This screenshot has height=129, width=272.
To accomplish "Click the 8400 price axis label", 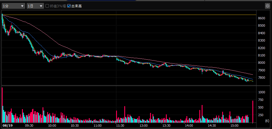I will click(261, 33).
